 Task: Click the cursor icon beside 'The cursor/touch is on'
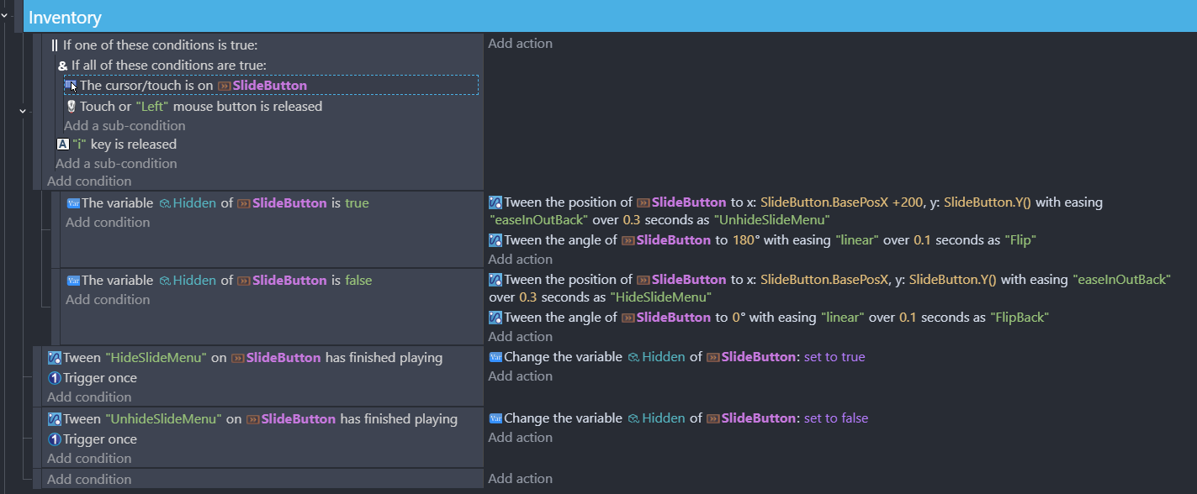point(72,86)
